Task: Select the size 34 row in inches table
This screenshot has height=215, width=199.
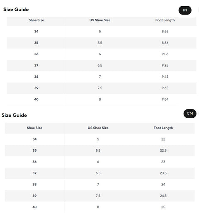Action: (102, 32)
